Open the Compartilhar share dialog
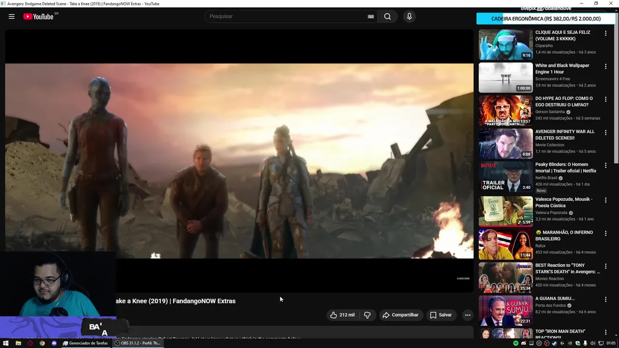Viewport: 619px width, 348px height. [x=400, y=315]
